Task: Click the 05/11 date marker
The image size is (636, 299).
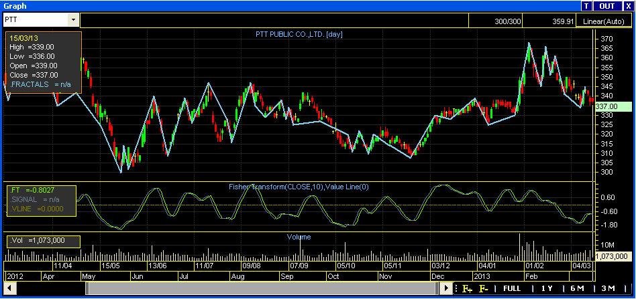Action: click(392, 266)
